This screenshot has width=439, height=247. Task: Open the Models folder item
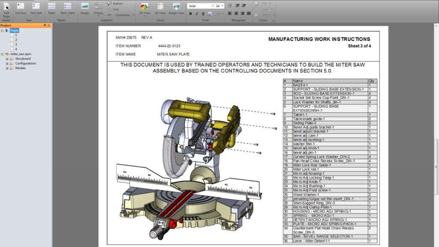(x=20, y=68)
